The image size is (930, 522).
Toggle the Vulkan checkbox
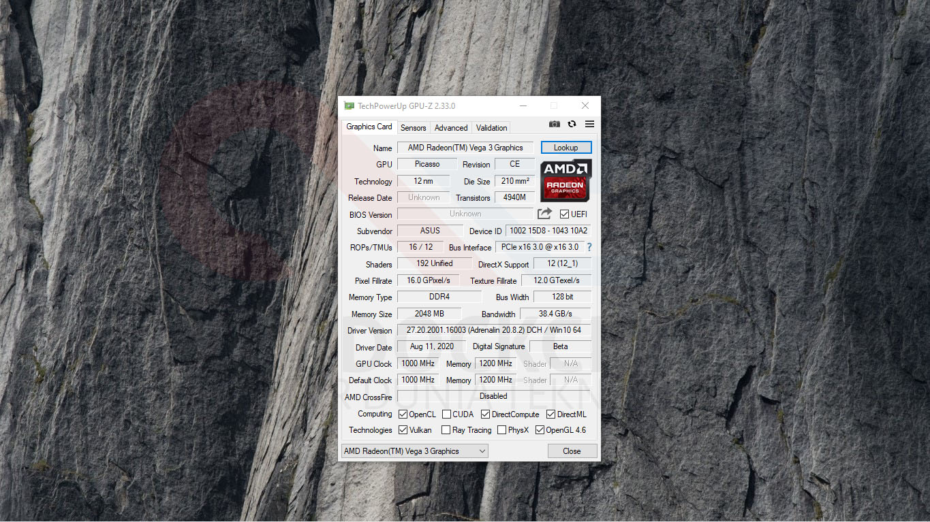click(x=403, y=430)
